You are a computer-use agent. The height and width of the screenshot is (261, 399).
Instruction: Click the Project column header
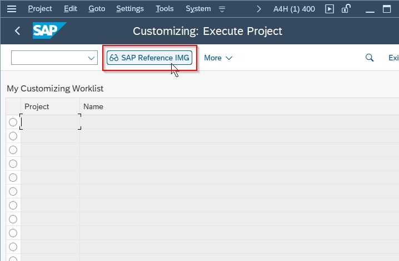coord(50,106)
